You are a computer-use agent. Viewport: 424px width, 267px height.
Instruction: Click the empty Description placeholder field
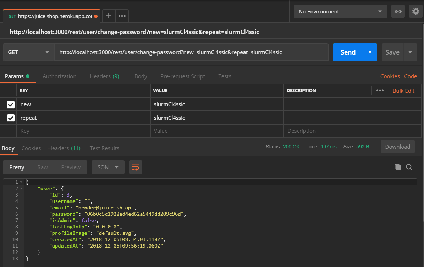click(x=353, y=131)
